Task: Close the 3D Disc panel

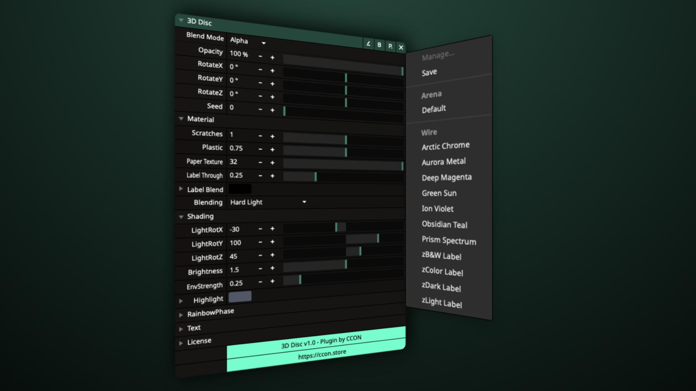Action: 401,47
